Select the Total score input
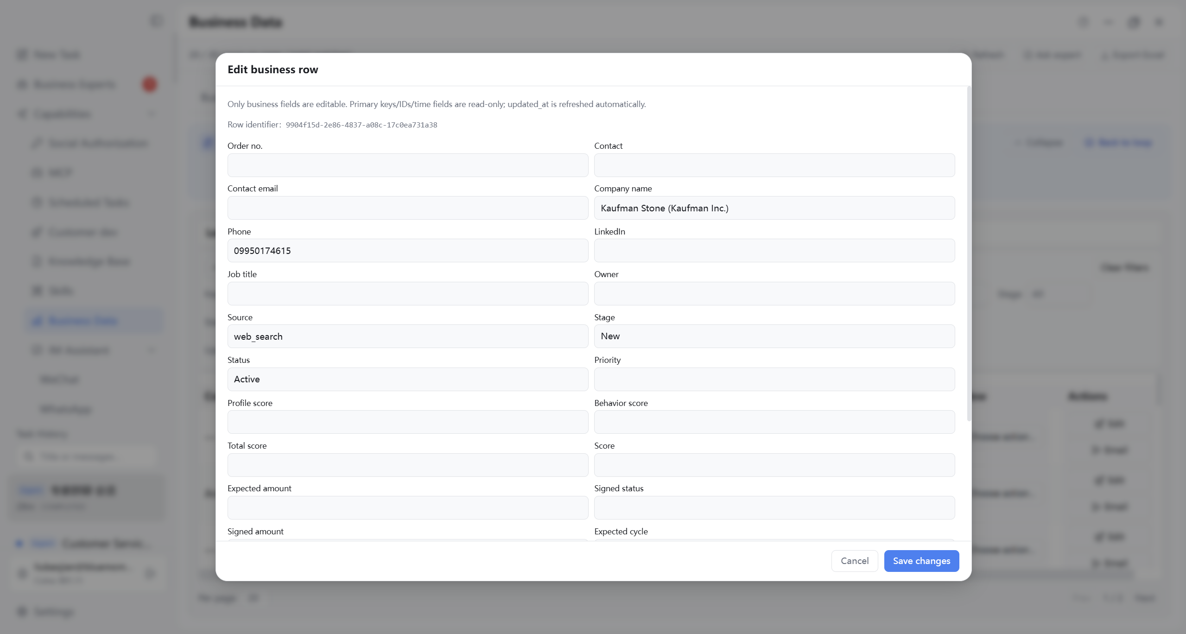 click(408, 465)
